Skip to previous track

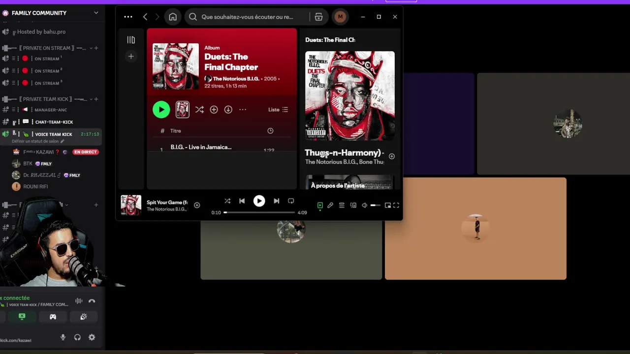click(x=242, y=201)
